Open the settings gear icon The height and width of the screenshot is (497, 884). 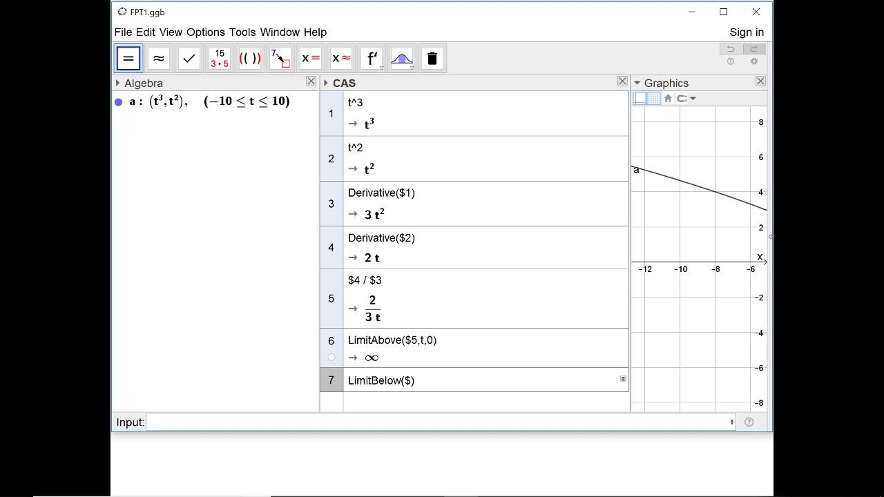pyautogui.click(x=754, y=61)
